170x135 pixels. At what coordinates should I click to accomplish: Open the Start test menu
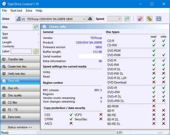[x=16, y=11]
